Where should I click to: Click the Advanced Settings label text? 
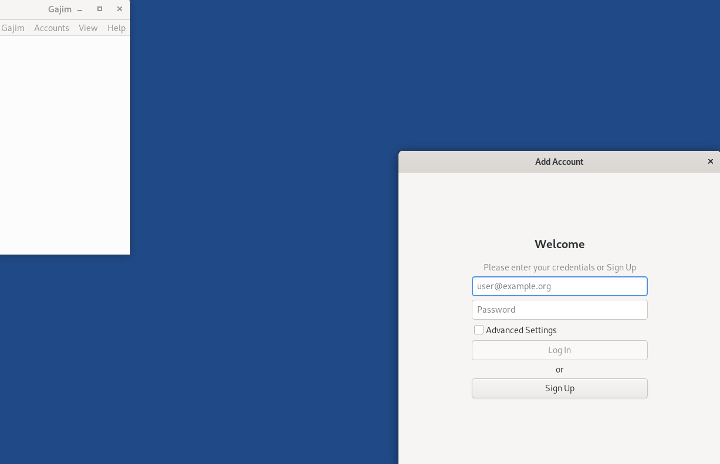521,330
